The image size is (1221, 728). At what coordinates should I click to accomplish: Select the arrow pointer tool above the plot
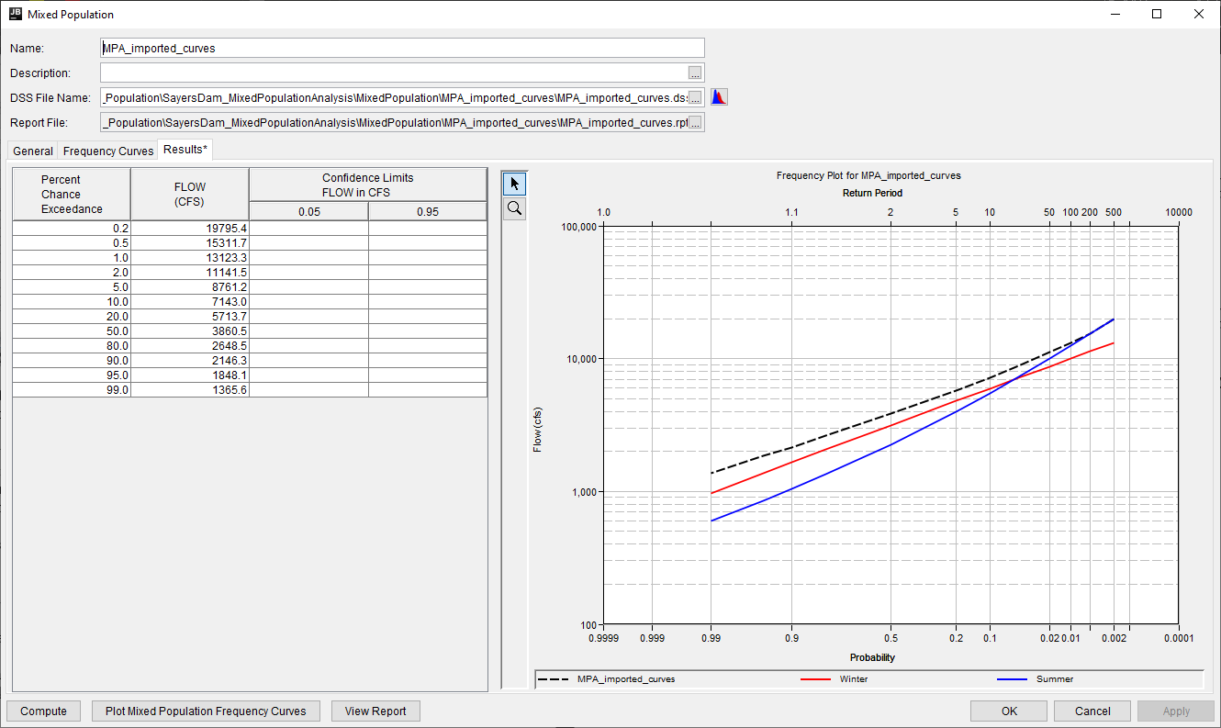point(514,183)
